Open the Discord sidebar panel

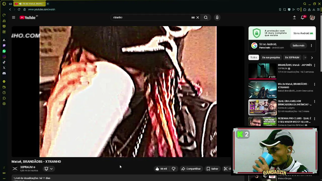(x=4, y=73)
